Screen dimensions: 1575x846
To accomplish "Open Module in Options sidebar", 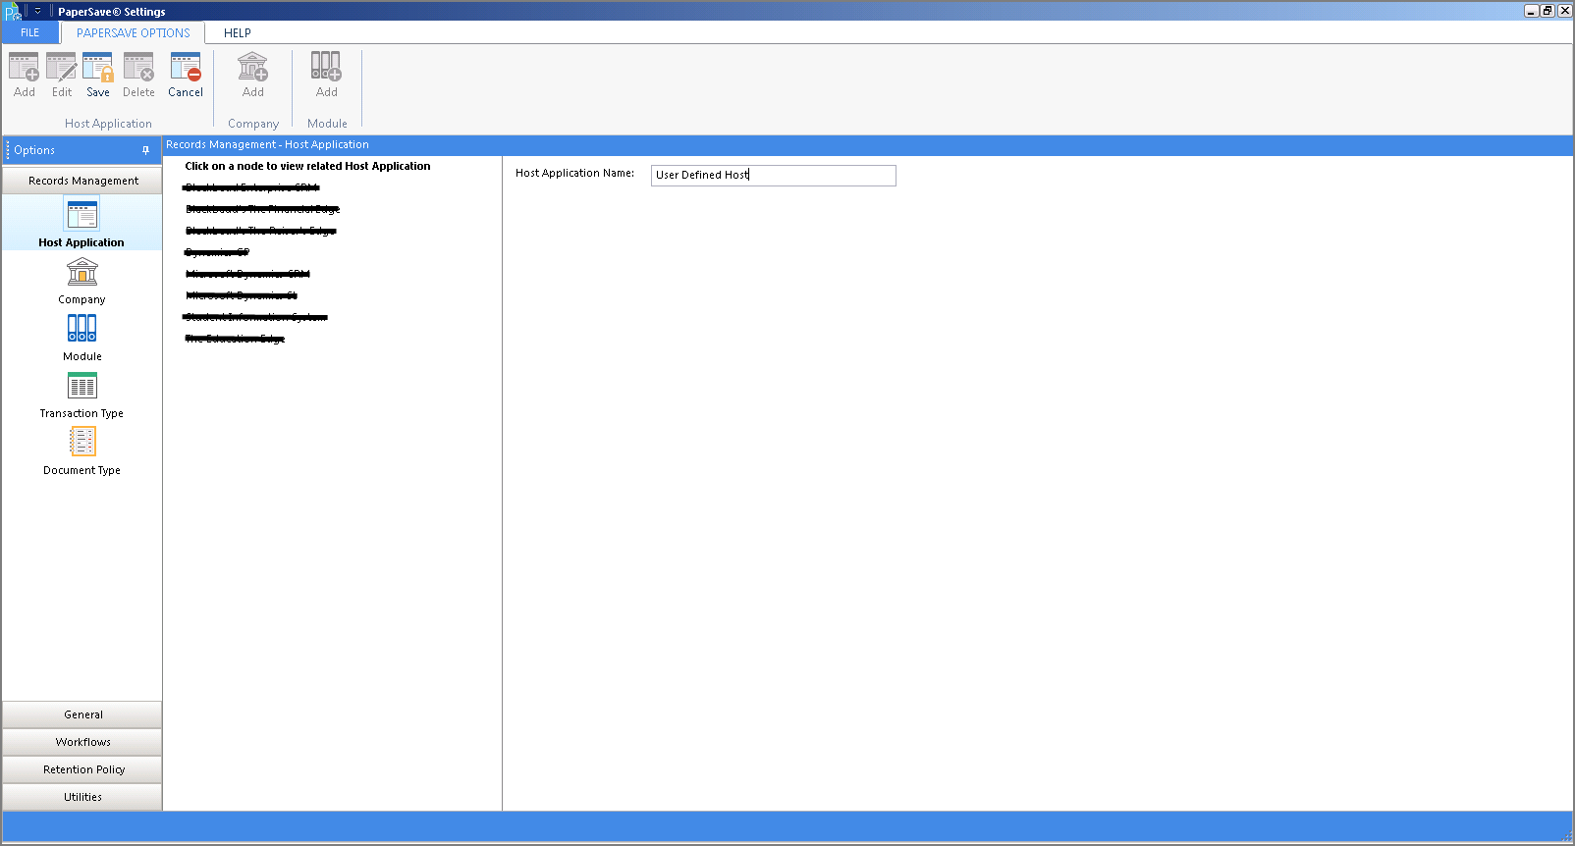I will (81, 338).
